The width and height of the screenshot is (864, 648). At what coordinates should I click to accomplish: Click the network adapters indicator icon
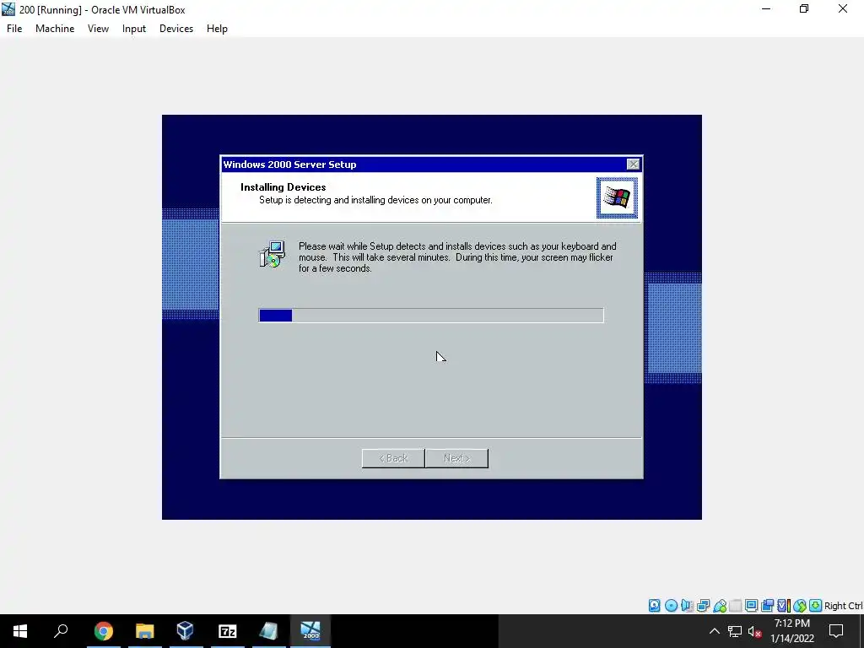(703, 606)
